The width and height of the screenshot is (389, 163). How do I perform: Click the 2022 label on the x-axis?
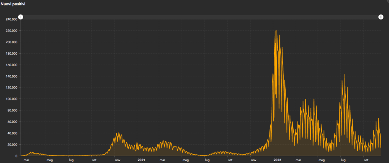(277, 160)
